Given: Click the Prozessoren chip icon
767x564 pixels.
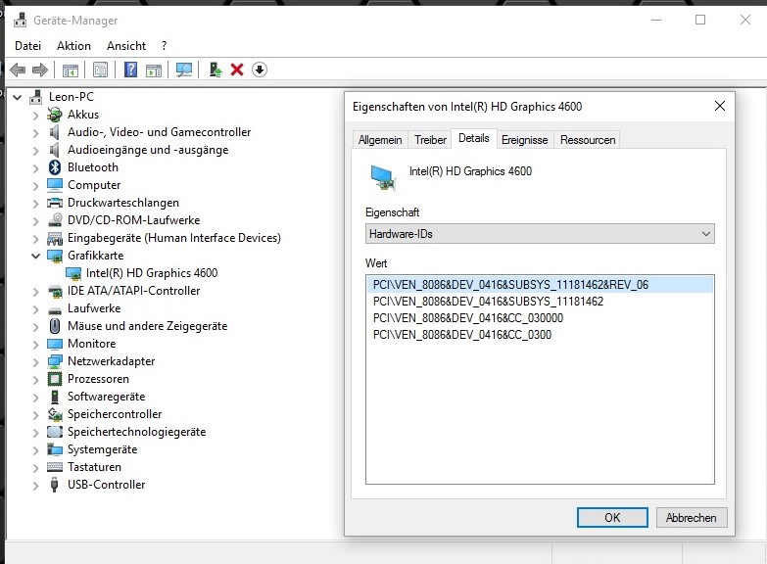Looking at the screenshot, I should pos(55,379).
